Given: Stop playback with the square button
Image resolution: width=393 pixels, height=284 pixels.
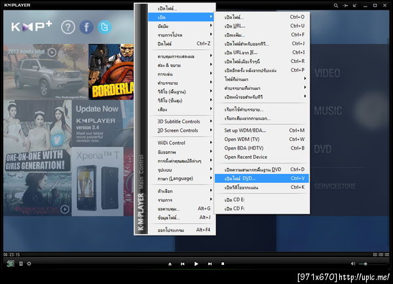Looking at the screenshot, I should point(223,264).
